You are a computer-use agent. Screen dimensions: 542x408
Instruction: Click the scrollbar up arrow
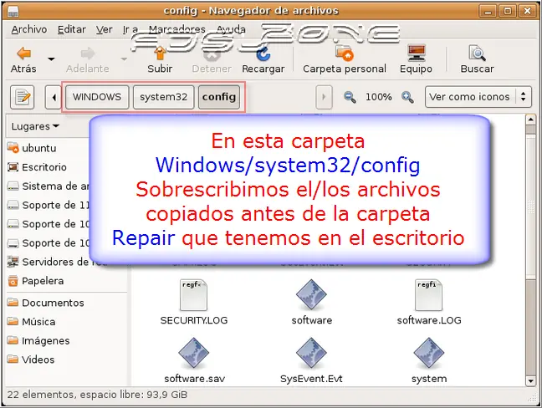(530, 120)
